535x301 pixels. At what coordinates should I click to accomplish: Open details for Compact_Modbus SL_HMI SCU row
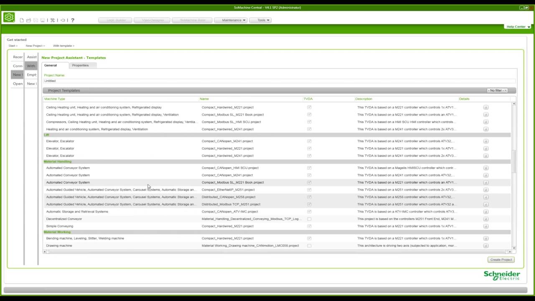486,122
